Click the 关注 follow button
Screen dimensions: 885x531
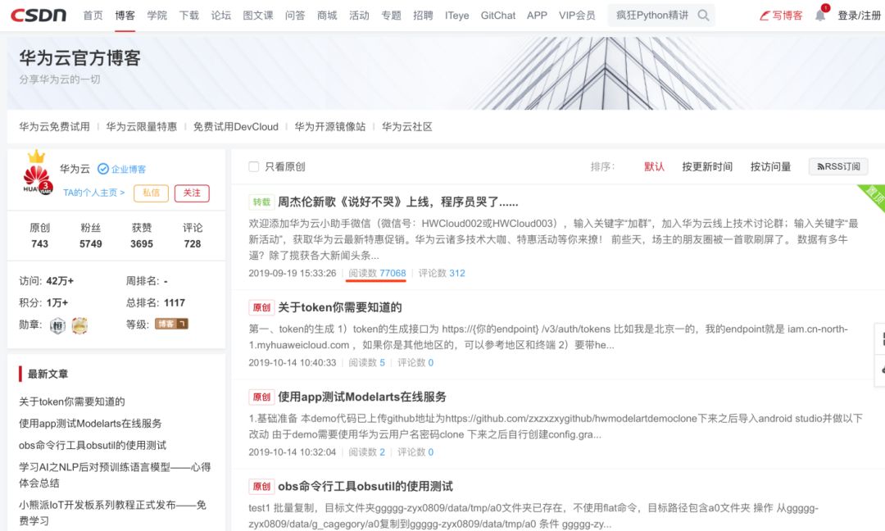[x=192, y=193]
